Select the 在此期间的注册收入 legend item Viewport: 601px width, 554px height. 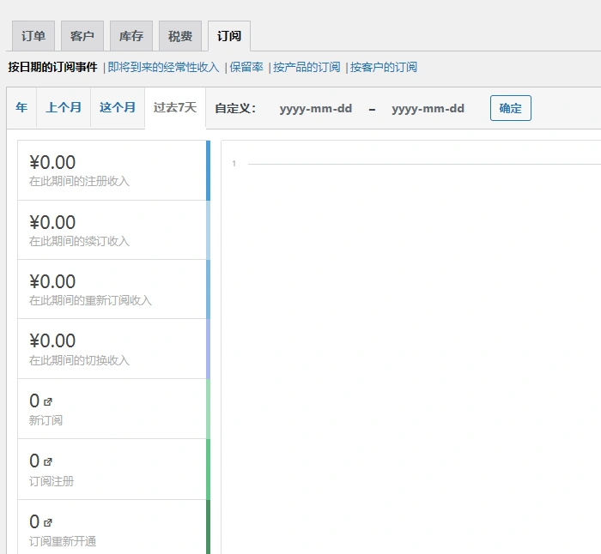click(x=114, y=171)
